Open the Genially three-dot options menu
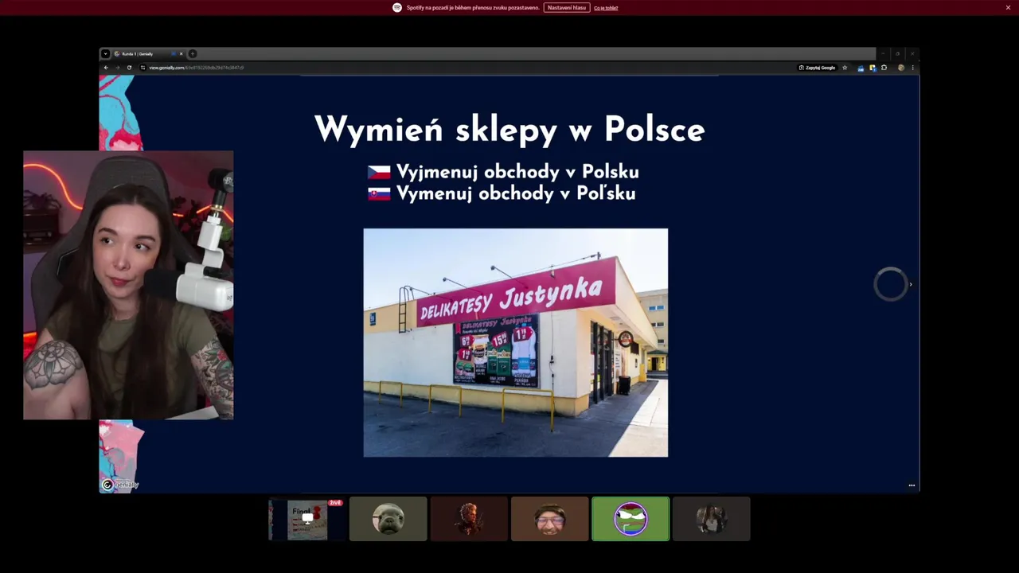Screen dimensions: 1019x573 tap(912, 485)
